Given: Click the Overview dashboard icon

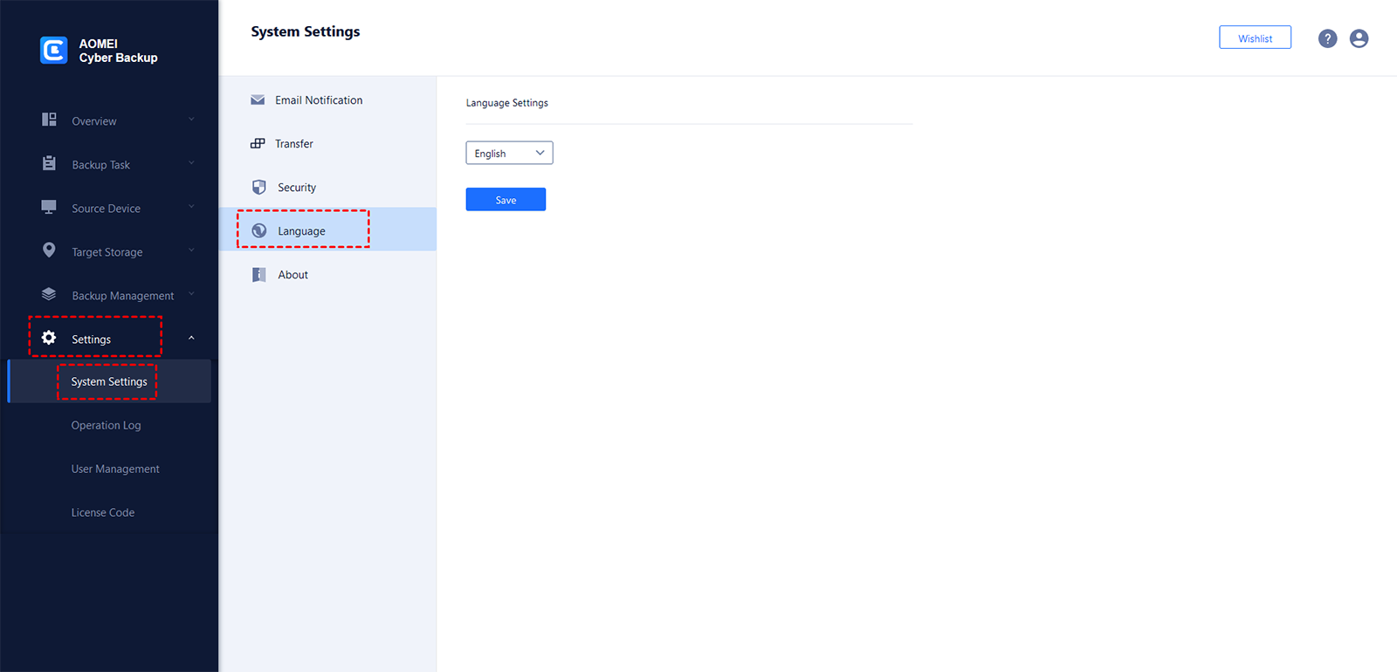Looking at the screenshot, I should pyautogui.click(x=49, y=120).
